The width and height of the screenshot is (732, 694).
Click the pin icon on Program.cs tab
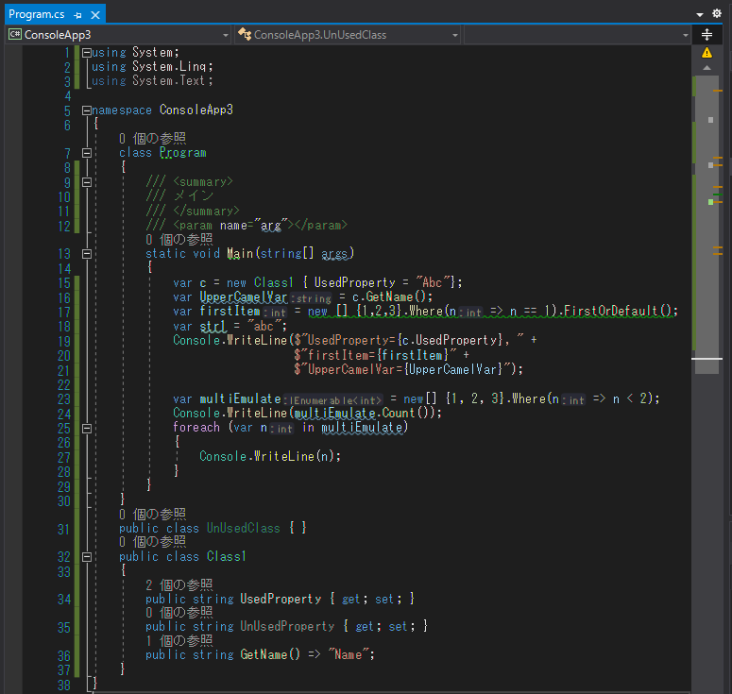77,15
